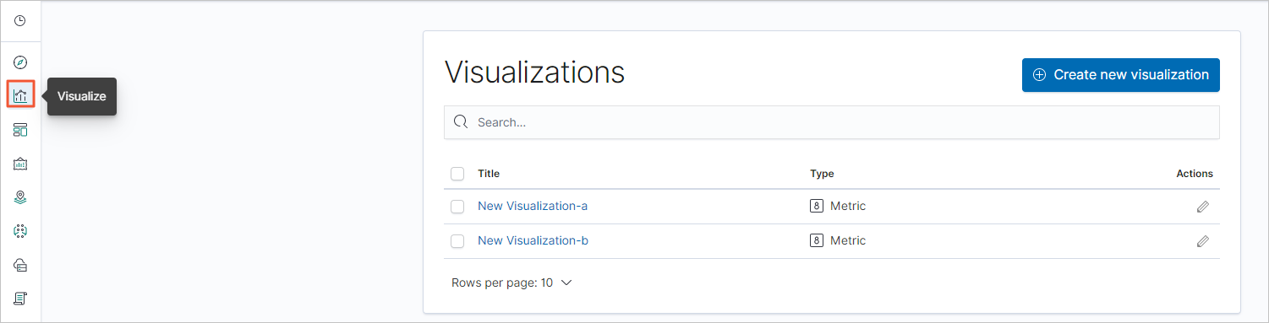Expand the Rows per page dropdown
The image size is (1269, 323).
pyautogui.click(x=512, y=283)
